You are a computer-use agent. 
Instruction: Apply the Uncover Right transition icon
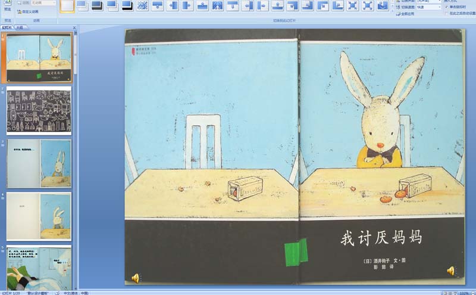point(262,5)
